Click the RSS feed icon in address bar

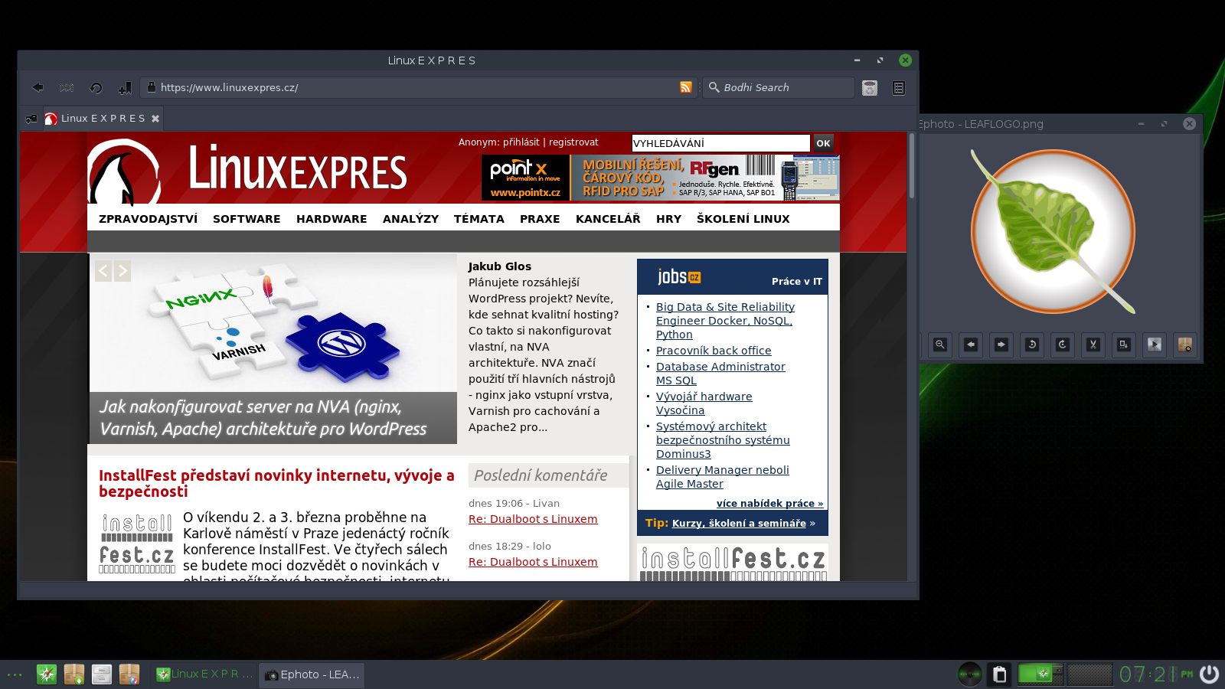point(686,87)
